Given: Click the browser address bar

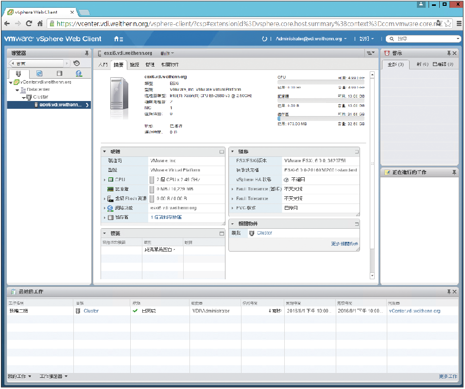Looking at the screenshot, I should point(249,23).
